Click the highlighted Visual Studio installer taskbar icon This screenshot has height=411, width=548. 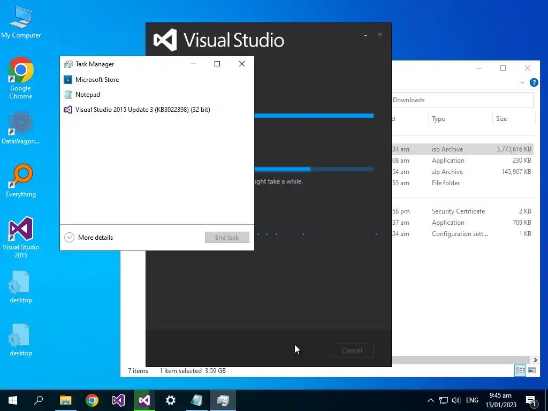[x=144, y=400]
